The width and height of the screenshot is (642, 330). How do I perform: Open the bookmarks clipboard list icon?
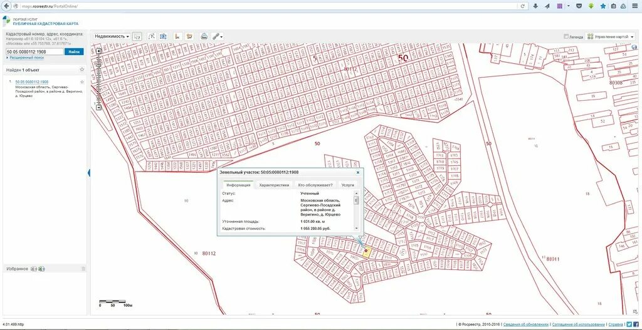pos(613,6)
